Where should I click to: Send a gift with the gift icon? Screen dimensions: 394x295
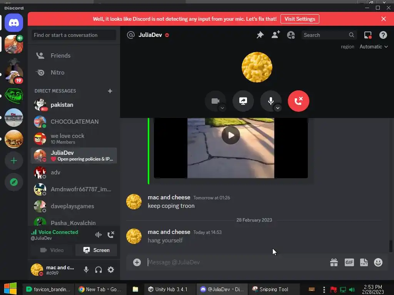pos(334,262)
